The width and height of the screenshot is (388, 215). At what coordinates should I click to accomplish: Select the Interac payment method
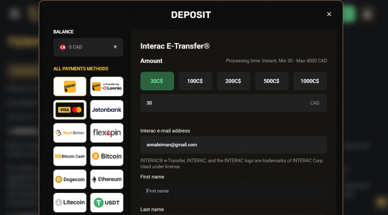(70, 87)
